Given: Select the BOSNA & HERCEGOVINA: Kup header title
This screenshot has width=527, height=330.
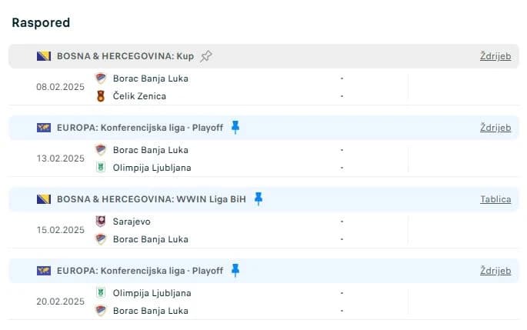Looking at the screenshot, I should coord(125,56).
